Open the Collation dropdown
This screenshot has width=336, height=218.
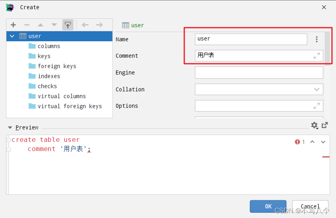coord(316,89)
